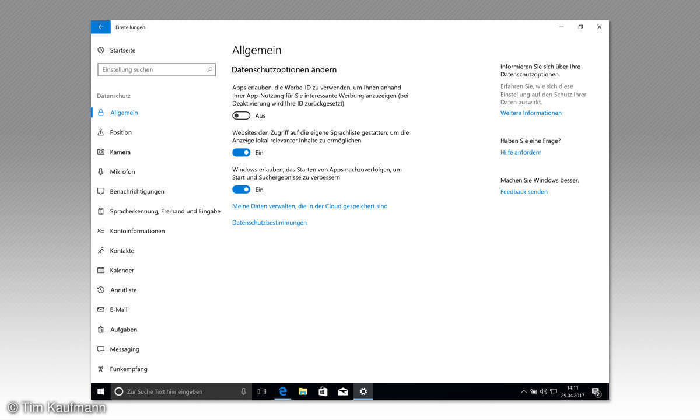This screenshot has width=700, height=420.
Task: Show hidden tray icons chevron
Action: pyautogui.click(x=524, y=391)
